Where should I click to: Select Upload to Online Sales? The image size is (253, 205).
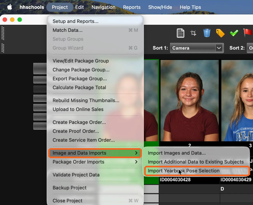point(95,109)
